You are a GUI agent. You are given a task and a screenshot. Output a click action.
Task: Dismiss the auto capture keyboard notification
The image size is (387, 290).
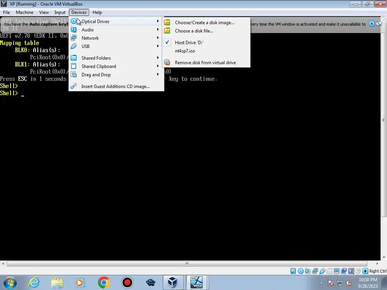tap(372, 24)
